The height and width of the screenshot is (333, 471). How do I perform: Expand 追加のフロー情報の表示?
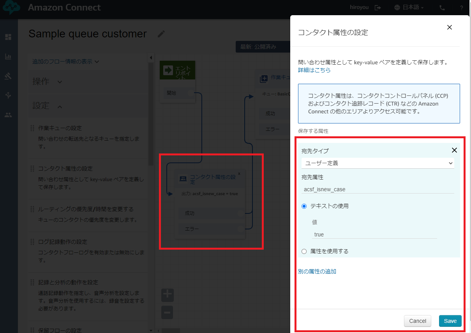click(65, 62)
